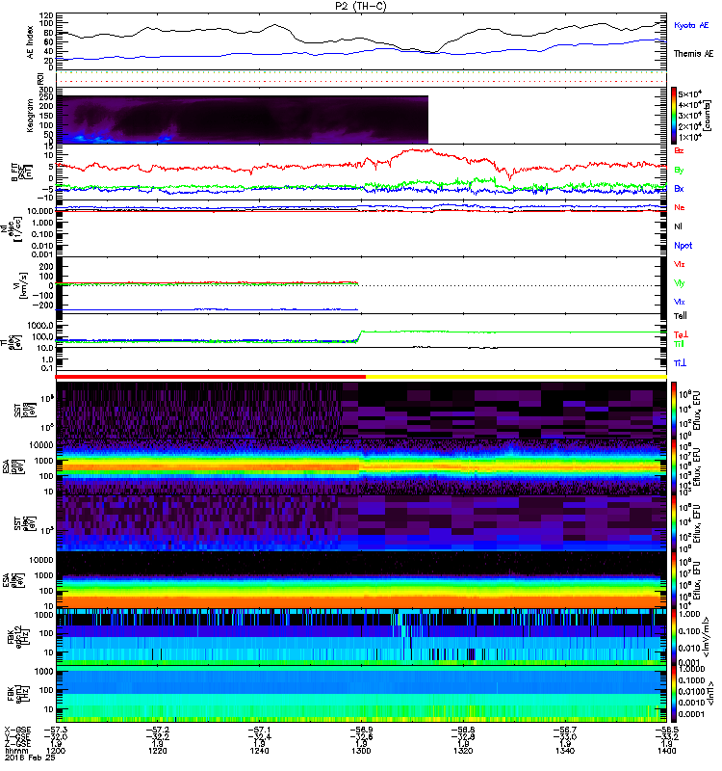Screen dimensions: 722x771
Task: Click the X-GSE value -57.1
Action: pyautogui.click(x=259, y=730)
